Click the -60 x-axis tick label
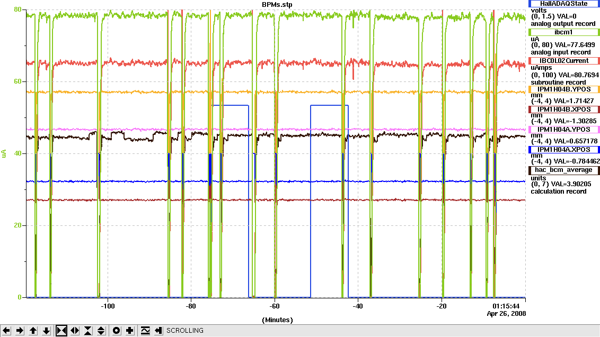The height and width of the screenshot is (337, 600). coord(275,306)
